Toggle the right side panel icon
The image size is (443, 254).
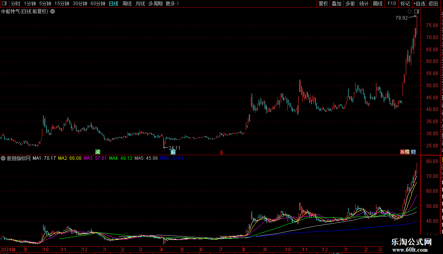coord(417,12)
